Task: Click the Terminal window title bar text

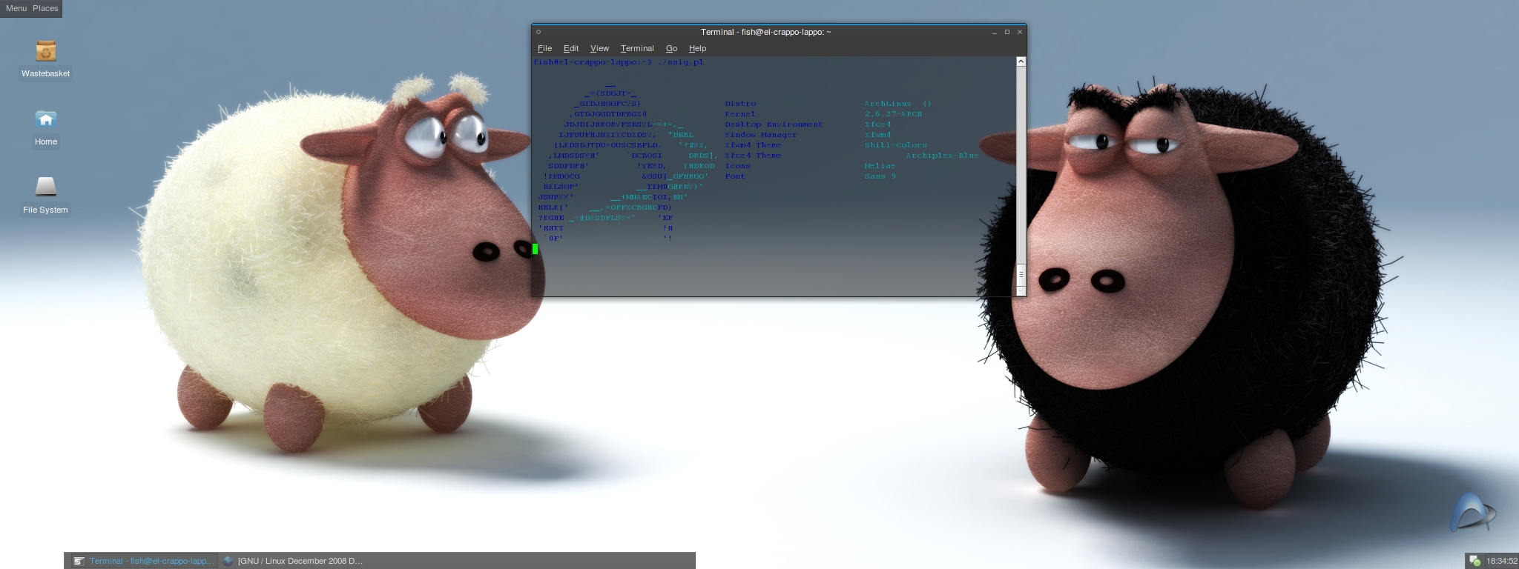Action: (765, 32)
